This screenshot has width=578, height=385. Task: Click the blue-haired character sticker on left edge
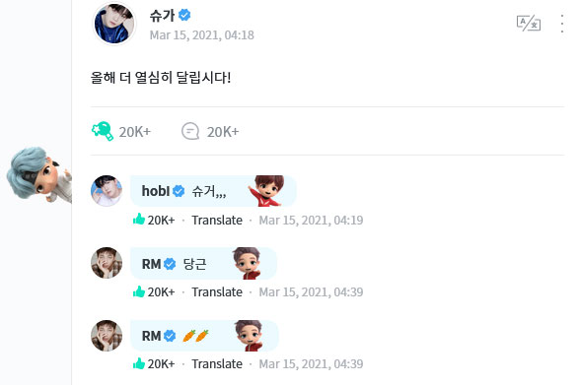coord(39,174)
